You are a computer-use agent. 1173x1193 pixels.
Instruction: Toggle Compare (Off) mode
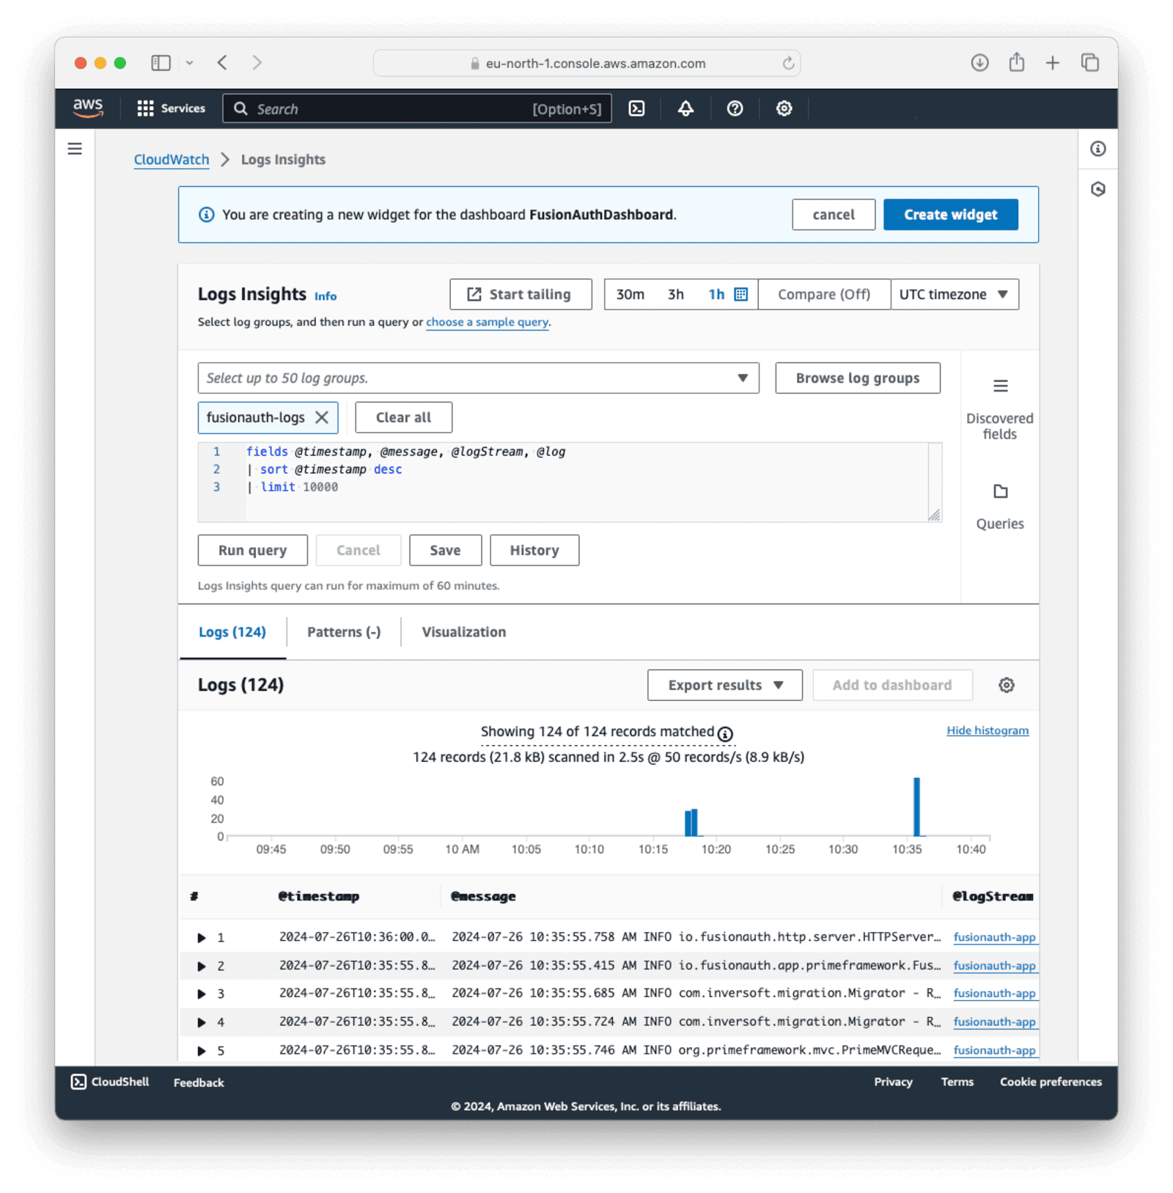[824, 294]
